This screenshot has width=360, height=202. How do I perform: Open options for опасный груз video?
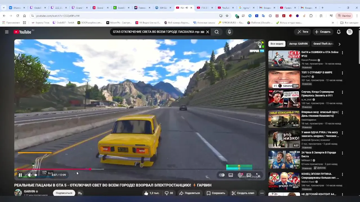[342, 113]
